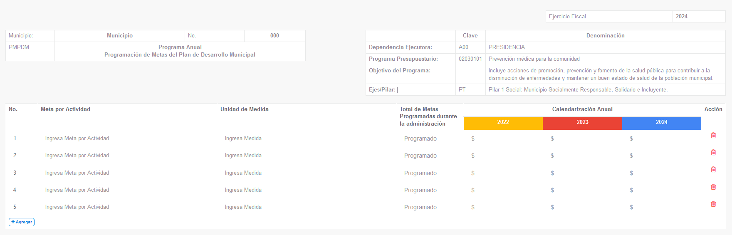Image resolution: width=732 pixels, height=235 pixels.
Task: Delete row 4 with its trash icon
Action: pos(713,187)
